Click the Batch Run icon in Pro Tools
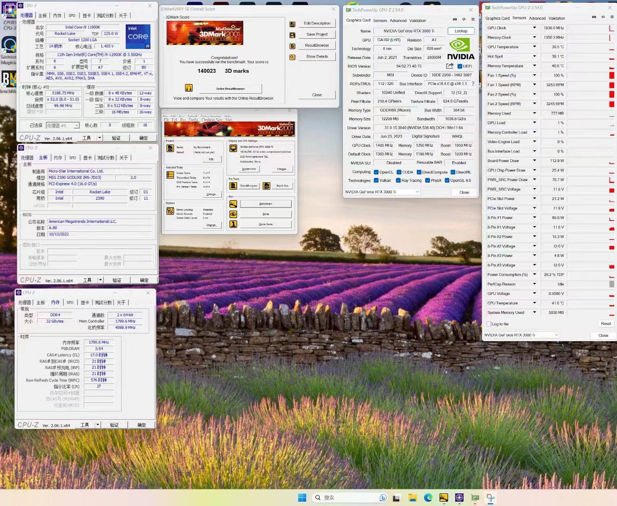Image resolution: width=617 pixels, height=506 pixels. pyautogui.click(x=267, y=186)
